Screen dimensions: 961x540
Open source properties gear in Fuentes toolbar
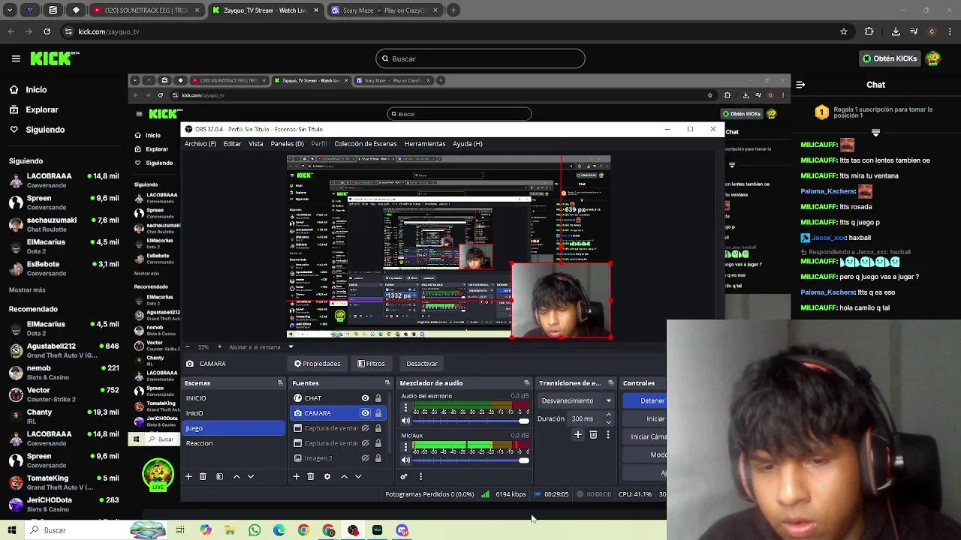[327, 476]
